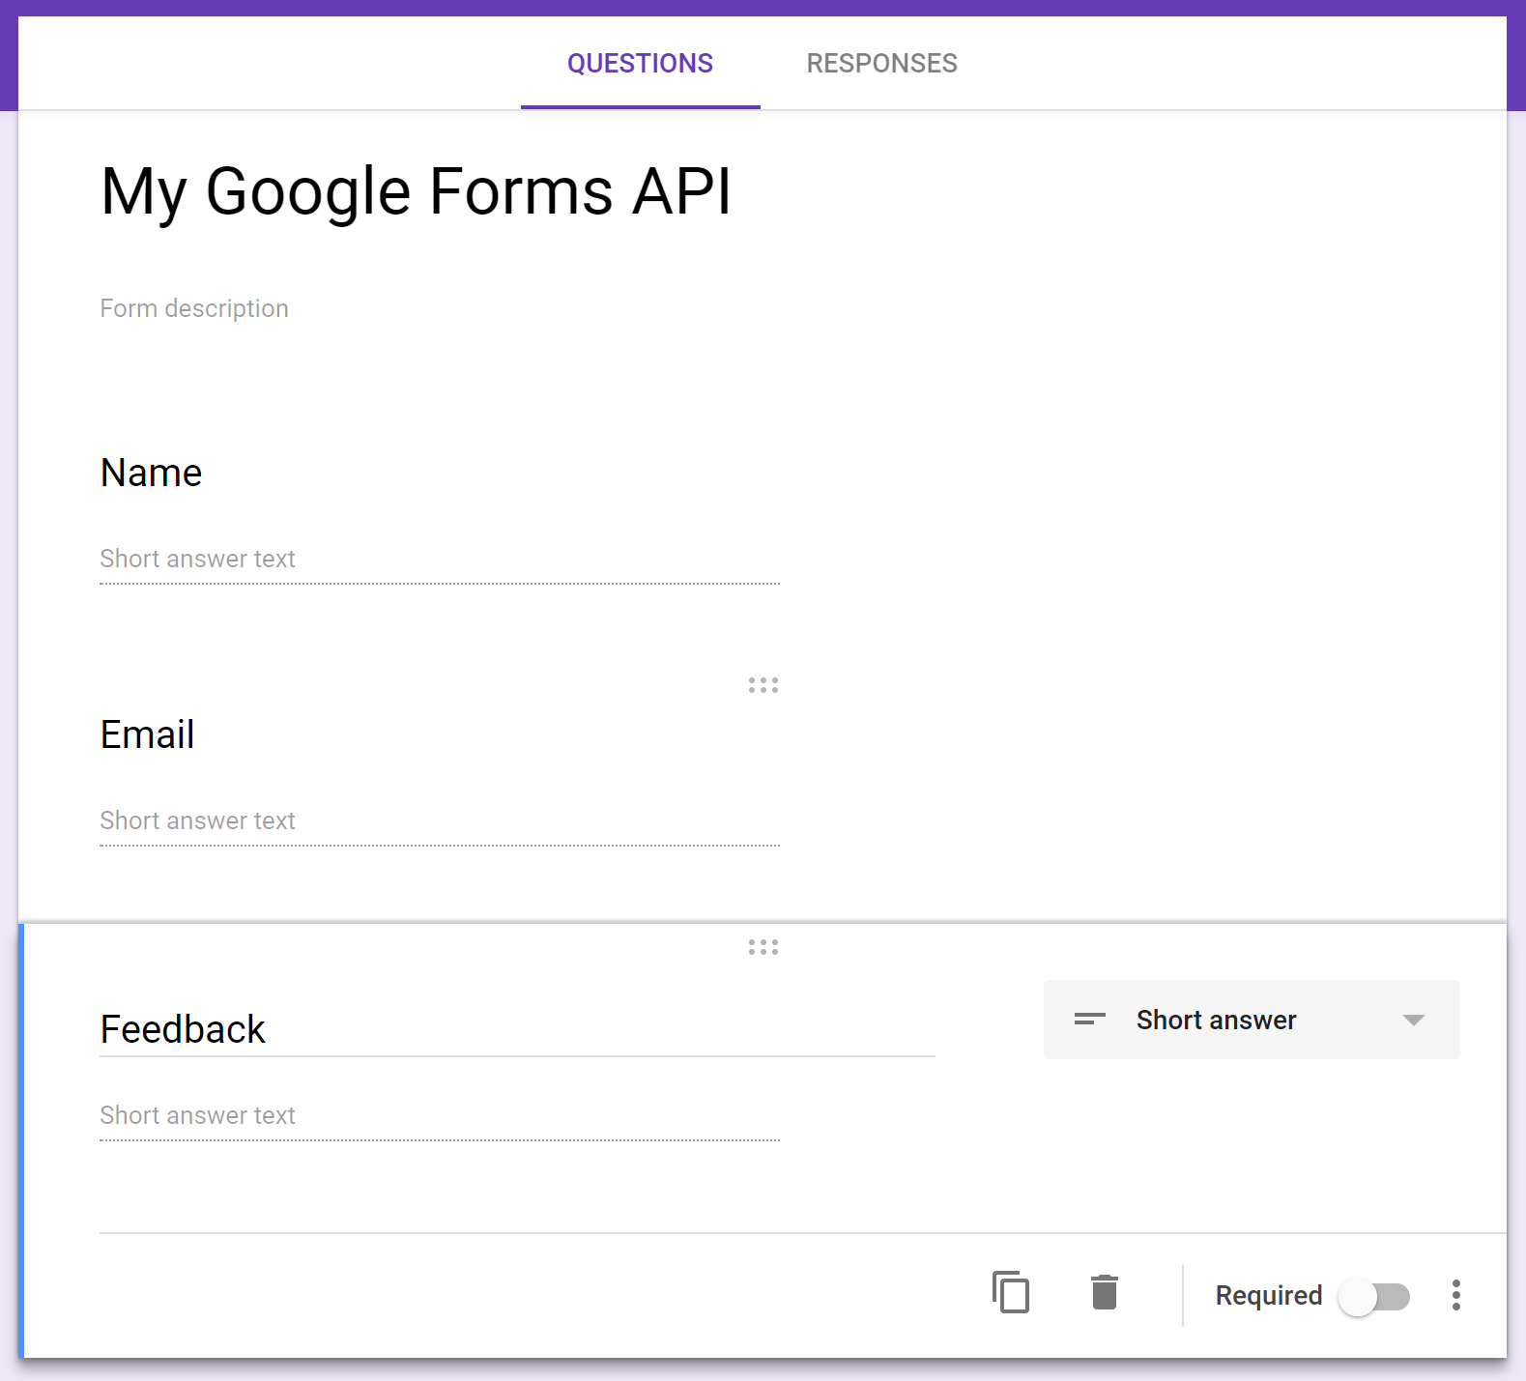
Task: Edit the form title My Google Forms API
Action: tap(416, 190)
